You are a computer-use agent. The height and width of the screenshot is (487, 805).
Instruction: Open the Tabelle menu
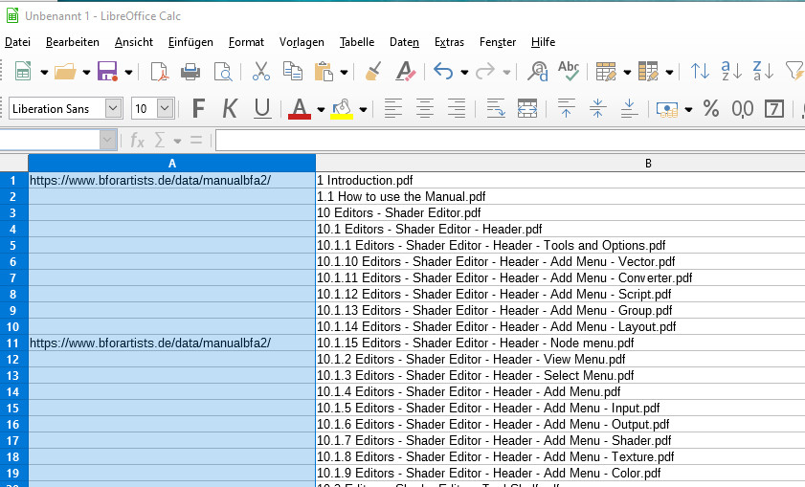357,42
